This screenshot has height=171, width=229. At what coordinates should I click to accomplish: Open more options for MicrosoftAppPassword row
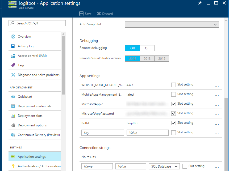click(217, 115)
